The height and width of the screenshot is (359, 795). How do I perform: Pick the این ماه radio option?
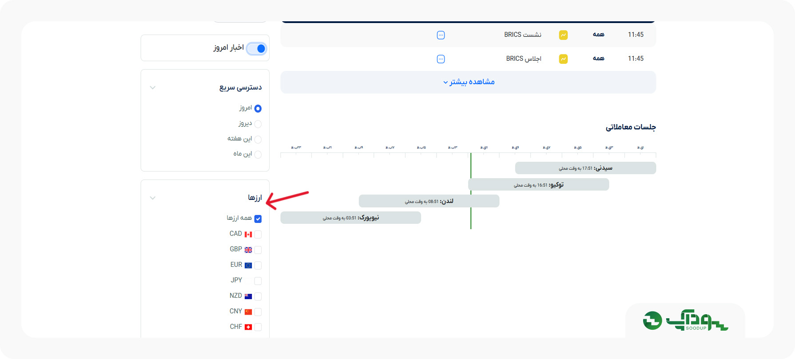[258, 155]
